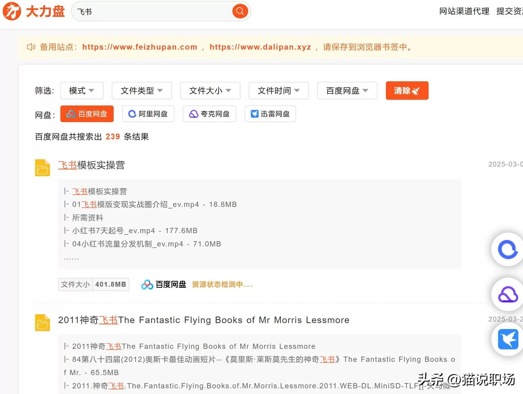This screenshot has width=523, height=394.
Task: Select the 迅雷网盘 drive filter
Action: (x=270, y=114)
